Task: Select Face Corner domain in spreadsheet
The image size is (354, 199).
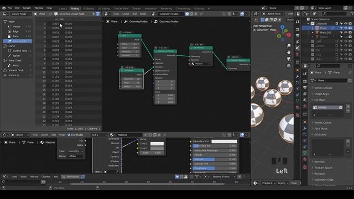Action: click(18, 41)
